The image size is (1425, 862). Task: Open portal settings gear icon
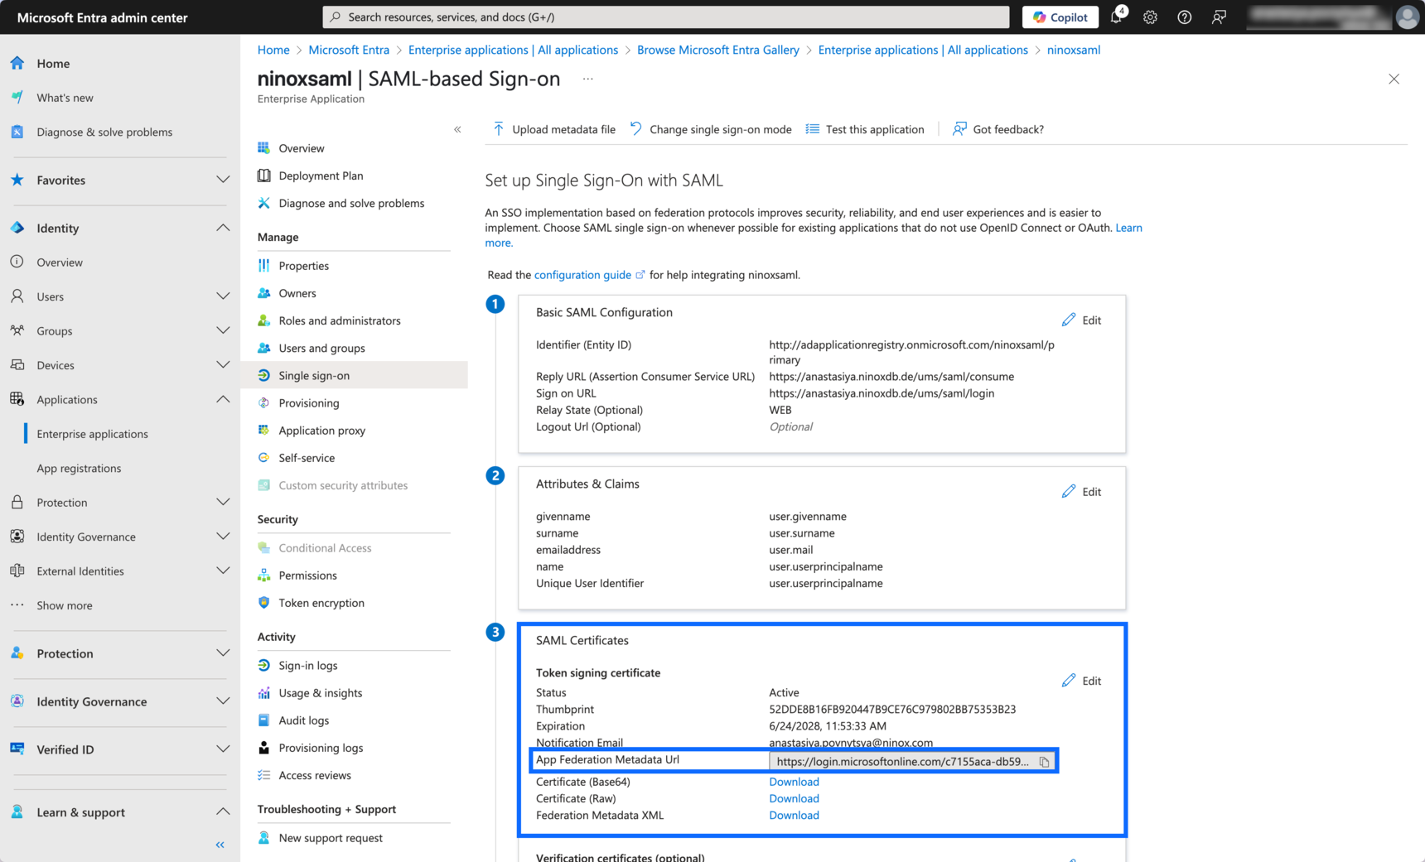click(1150, 17)
